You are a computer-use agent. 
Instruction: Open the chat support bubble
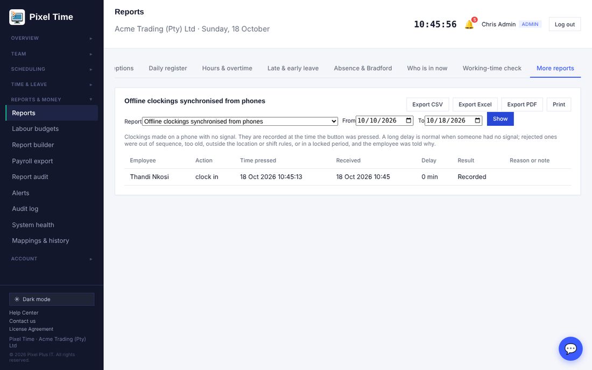click(570, 348)
